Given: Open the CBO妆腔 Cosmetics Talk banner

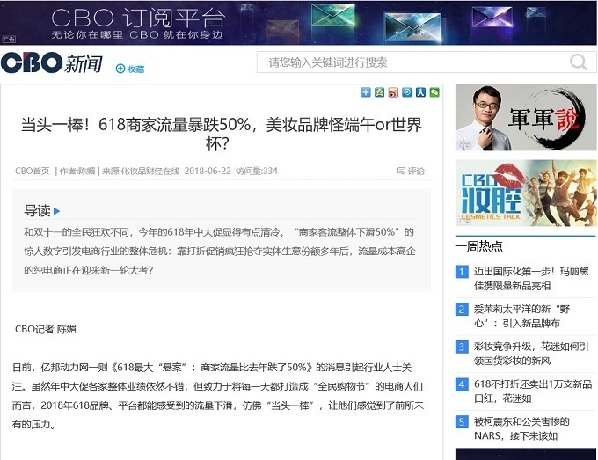Looking at the screenshot, I should click(526, 193).
